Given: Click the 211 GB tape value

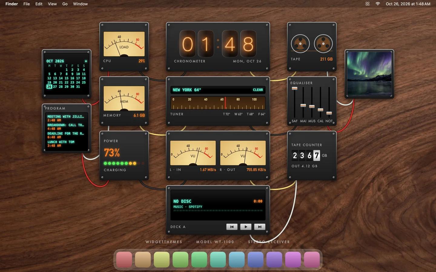Looking at the screenshot, I should pyautogui.click(x=326, y=59).
